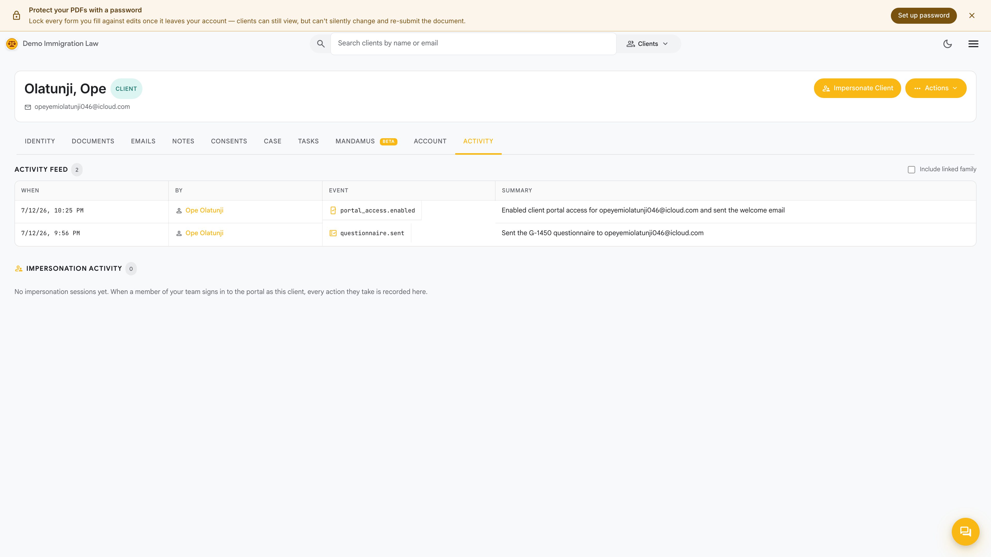Dismiss the password protection banner
This screenshot has height=557, width=991.
(972, 15)
